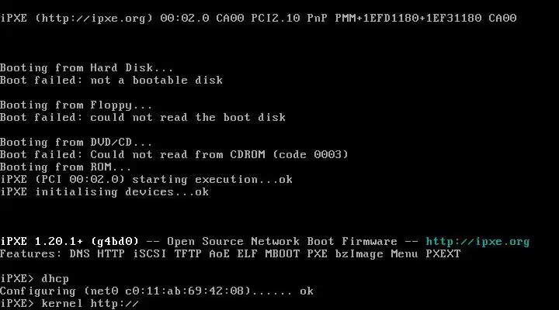Image resolution: width=559 pixels, height=310 pixels.
Task: Click the PXEXT feature at line end
Action: (x=443, y=253)
